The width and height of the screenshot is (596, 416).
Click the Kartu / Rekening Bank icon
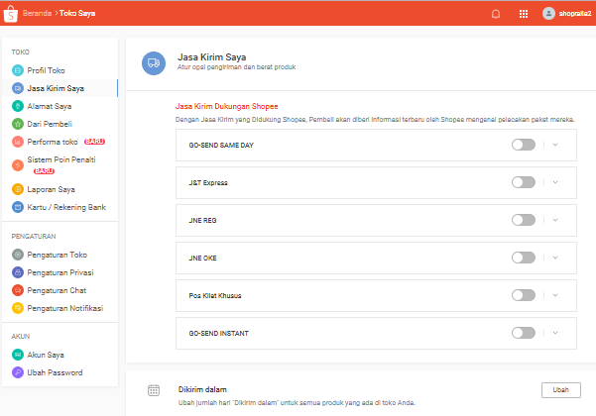point(18,207)
